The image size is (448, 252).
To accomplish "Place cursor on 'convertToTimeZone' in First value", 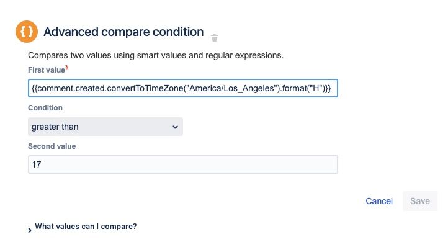I will tap(139, 88).
